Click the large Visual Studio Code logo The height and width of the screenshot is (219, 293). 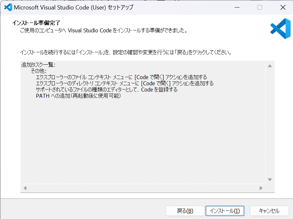281,28
